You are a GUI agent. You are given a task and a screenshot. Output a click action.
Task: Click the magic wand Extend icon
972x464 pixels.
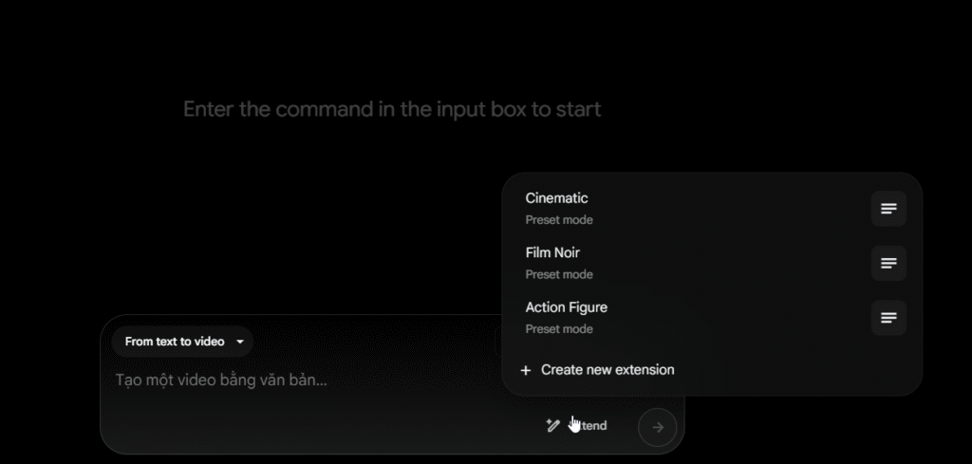tap(553, 426)
